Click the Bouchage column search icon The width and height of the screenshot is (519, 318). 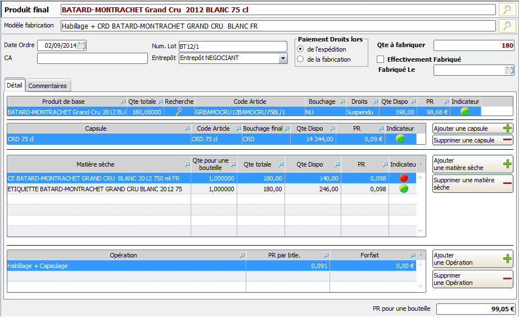[x=343, y=102]
